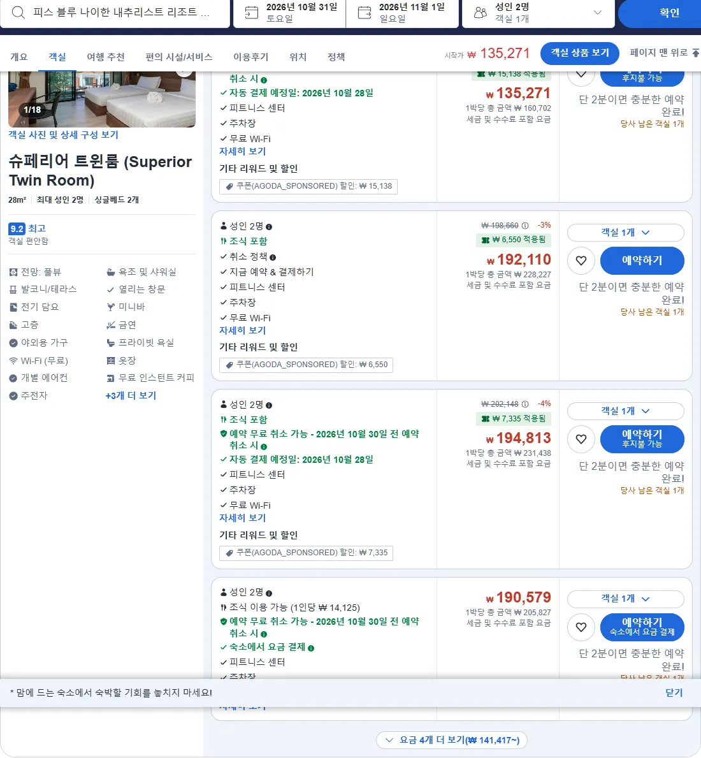Click coupon tag ₩6,550 discount

point(307,365)
